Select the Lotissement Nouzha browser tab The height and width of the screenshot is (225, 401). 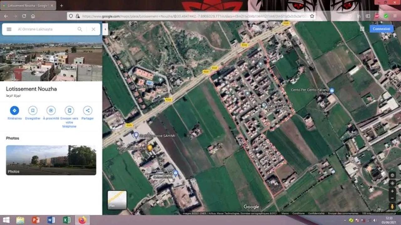pos(28,6)
